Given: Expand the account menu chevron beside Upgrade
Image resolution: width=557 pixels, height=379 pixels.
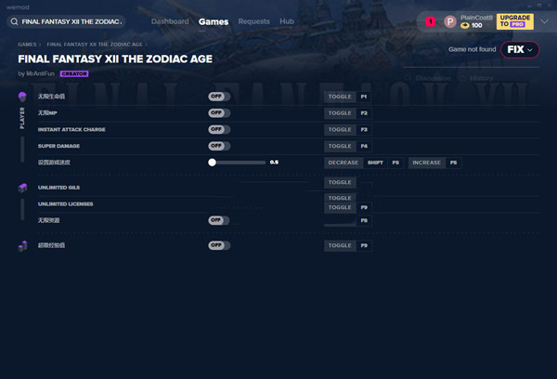Looking at the screenshot, I should 545,21.
